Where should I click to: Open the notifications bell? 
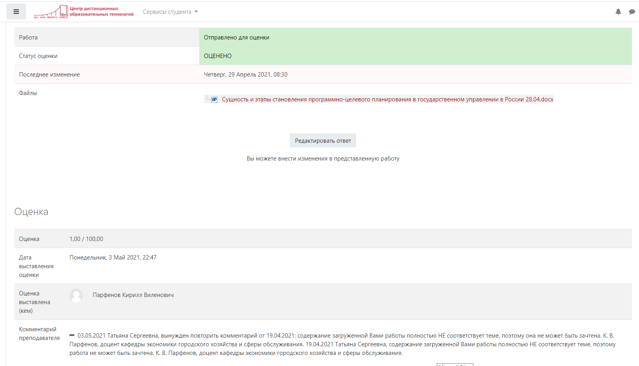pyautogui.click(x=618, y=12)
